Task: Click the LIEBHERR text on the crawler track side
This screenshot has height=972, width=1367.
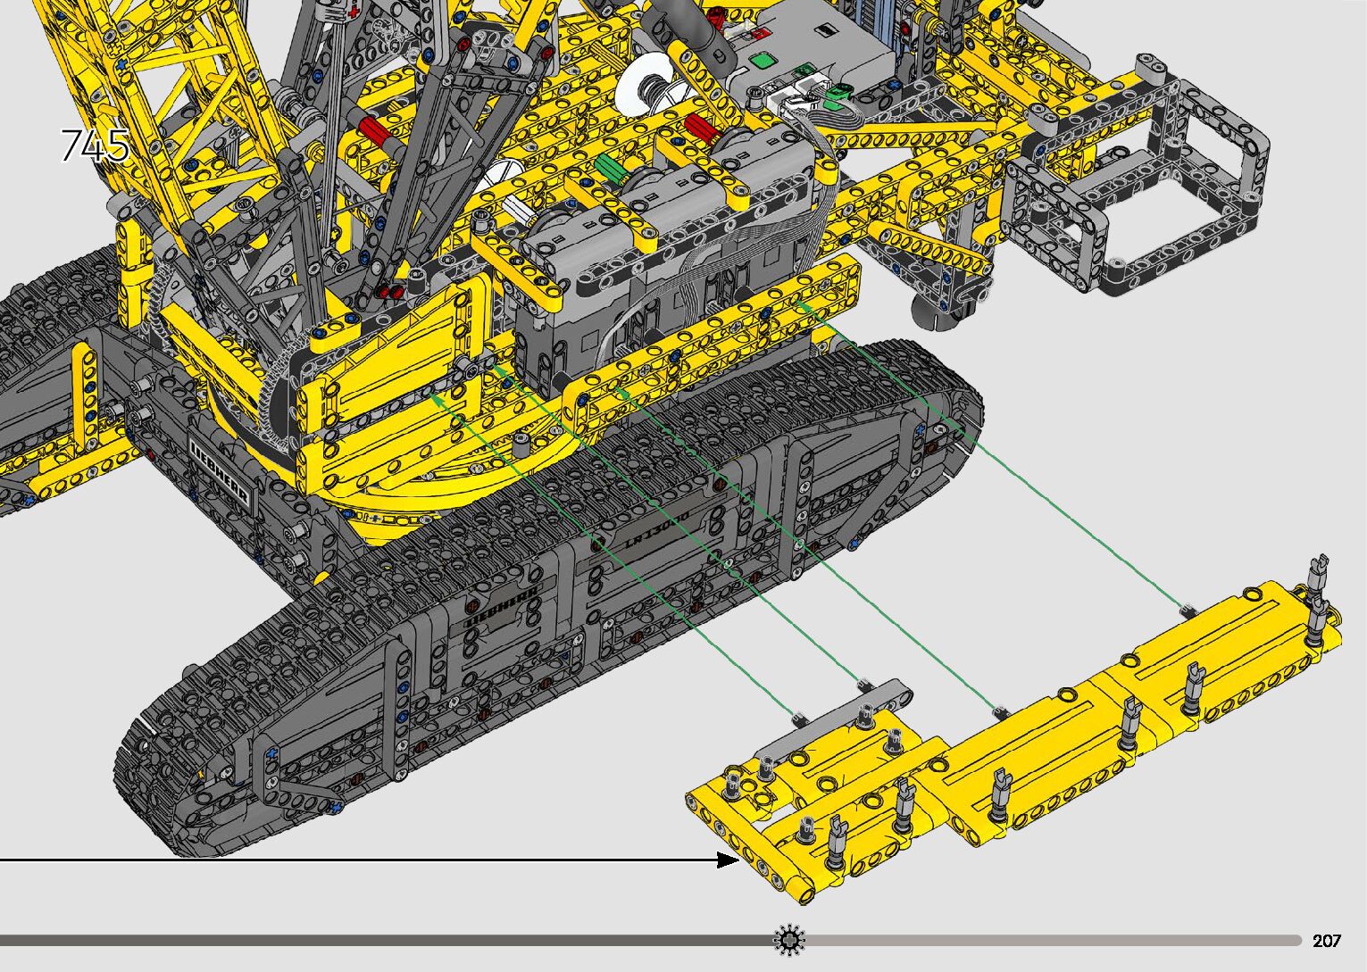Action: [x=502, y=607]
